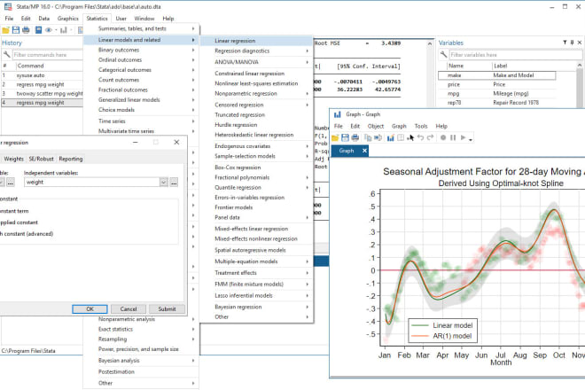Viewport: 585px width, 390px height.
Task: Expand the Treatment effects submenu
Action: tap(257, 273)
